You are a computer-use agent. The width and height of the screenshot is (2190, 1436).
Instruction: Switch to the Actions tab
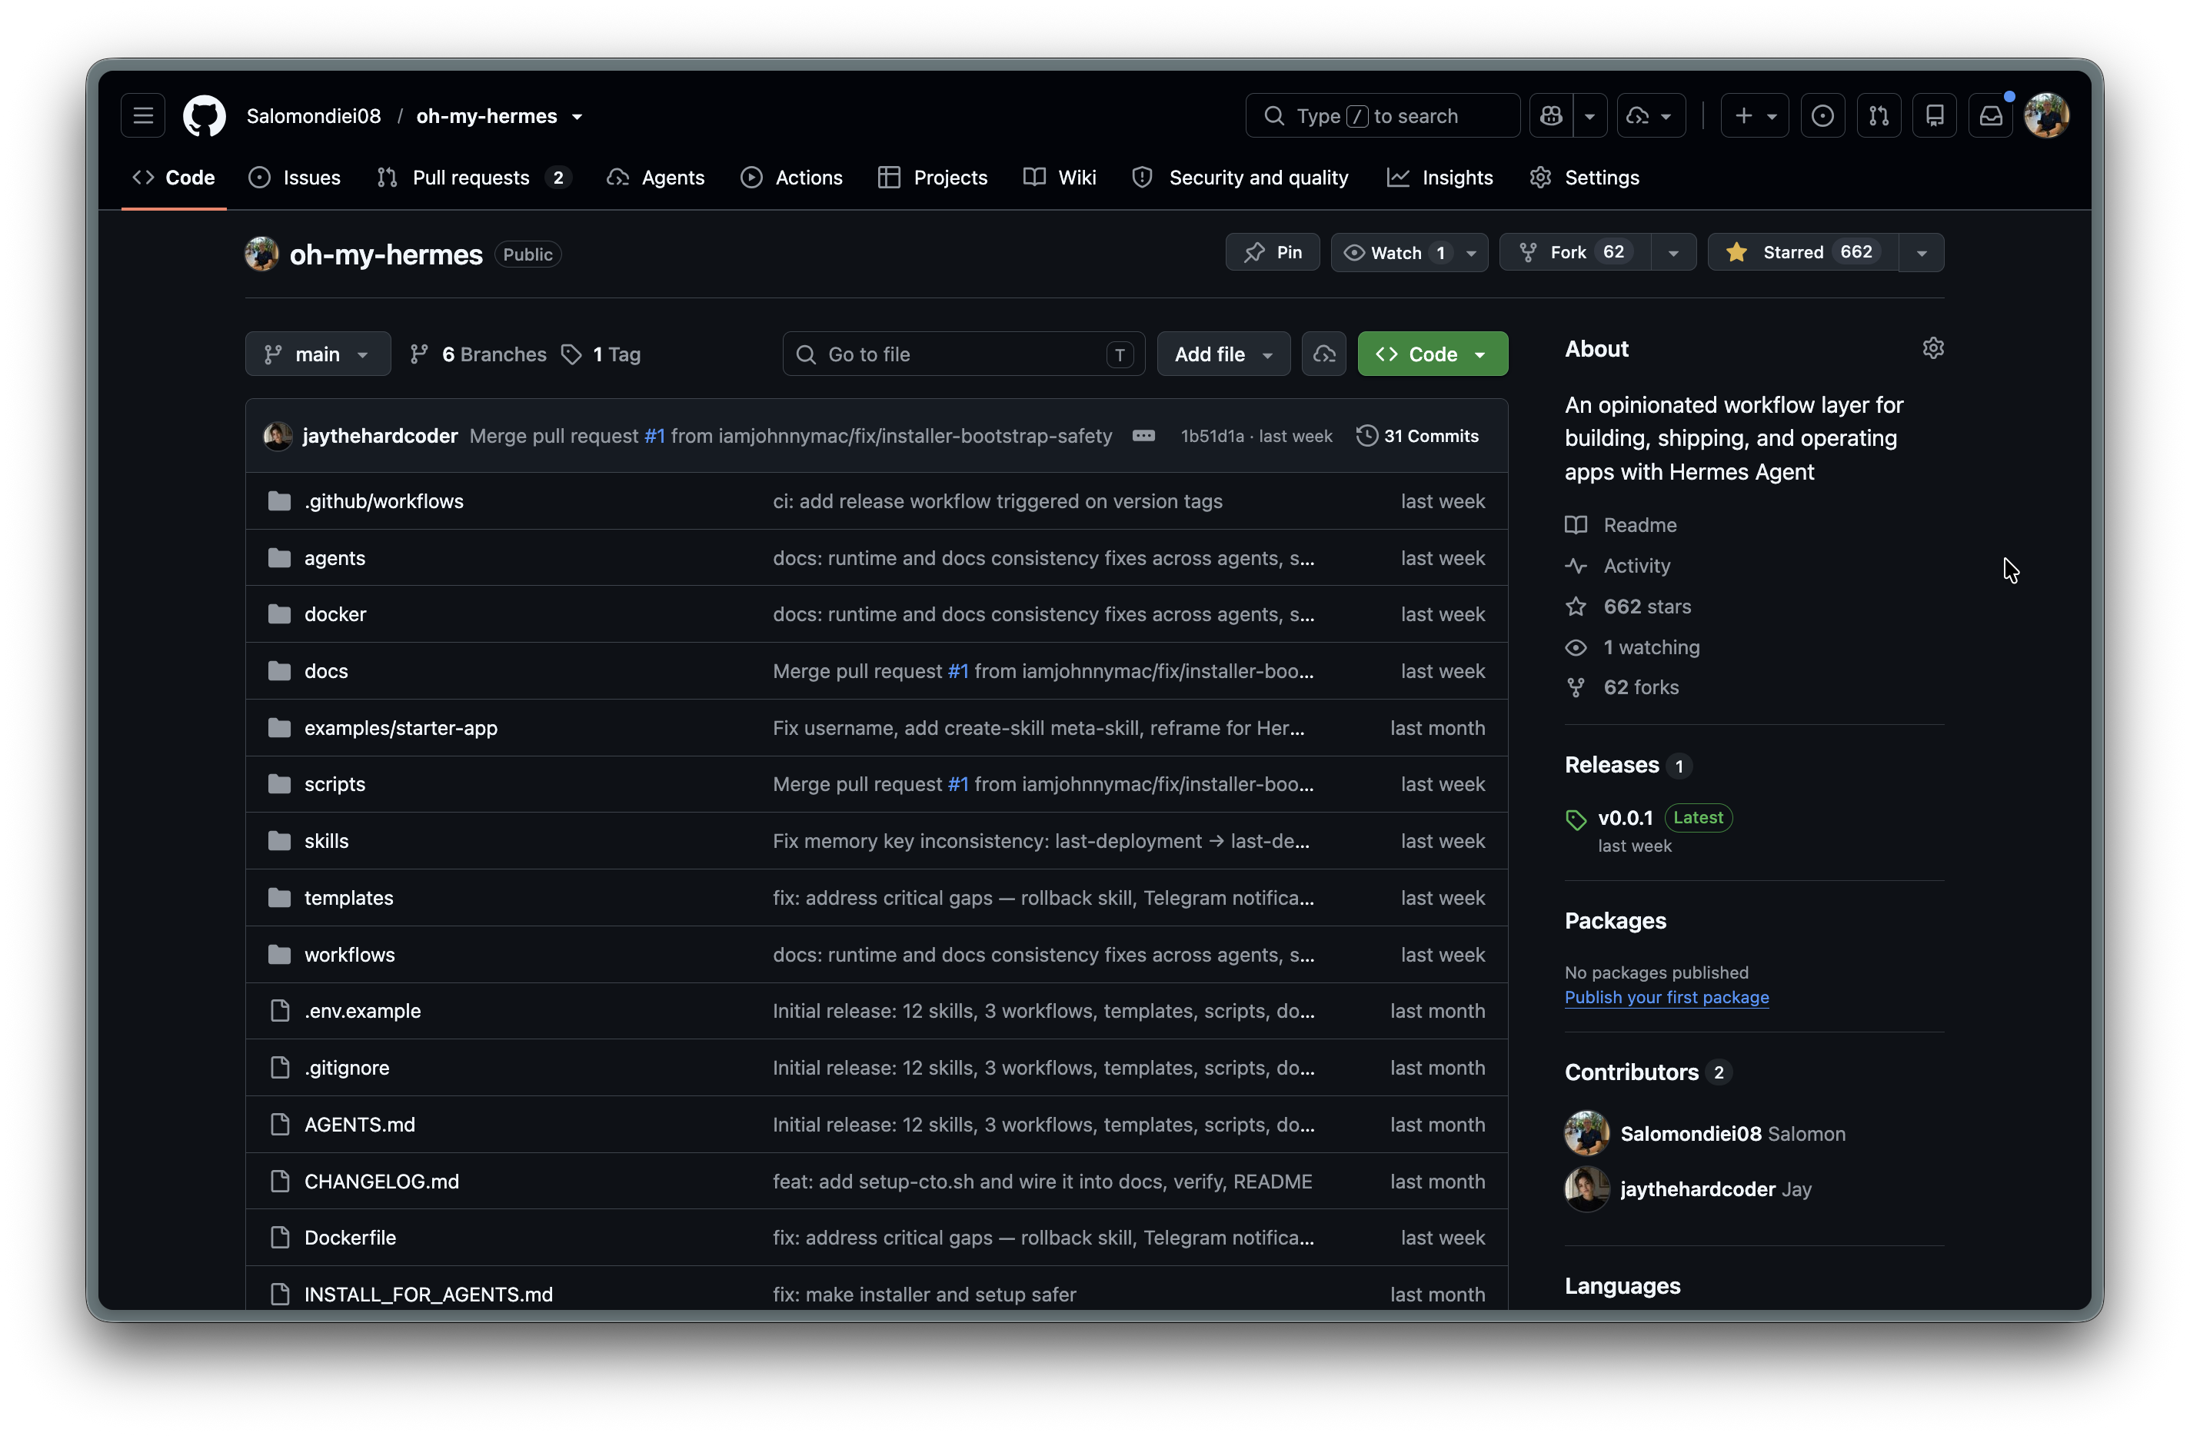(x=791, y=178)
